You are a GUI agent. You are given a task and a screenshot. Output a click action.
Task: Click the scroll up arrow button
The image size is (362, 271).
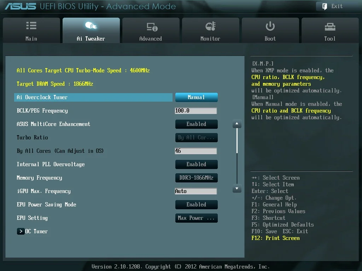[237, 124]
